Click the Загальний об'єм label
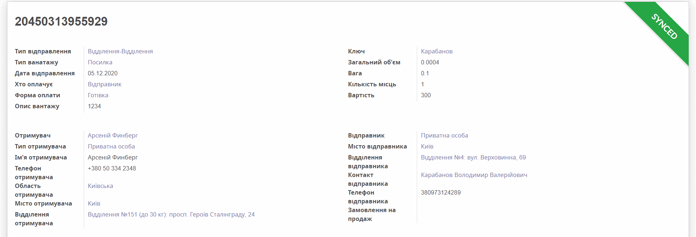Screen dimensions: 696x237 pos(374,62)
